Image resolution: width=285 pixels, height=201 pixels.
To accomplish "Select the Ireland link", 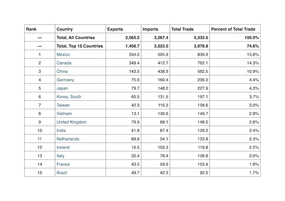I will (63, 147).
